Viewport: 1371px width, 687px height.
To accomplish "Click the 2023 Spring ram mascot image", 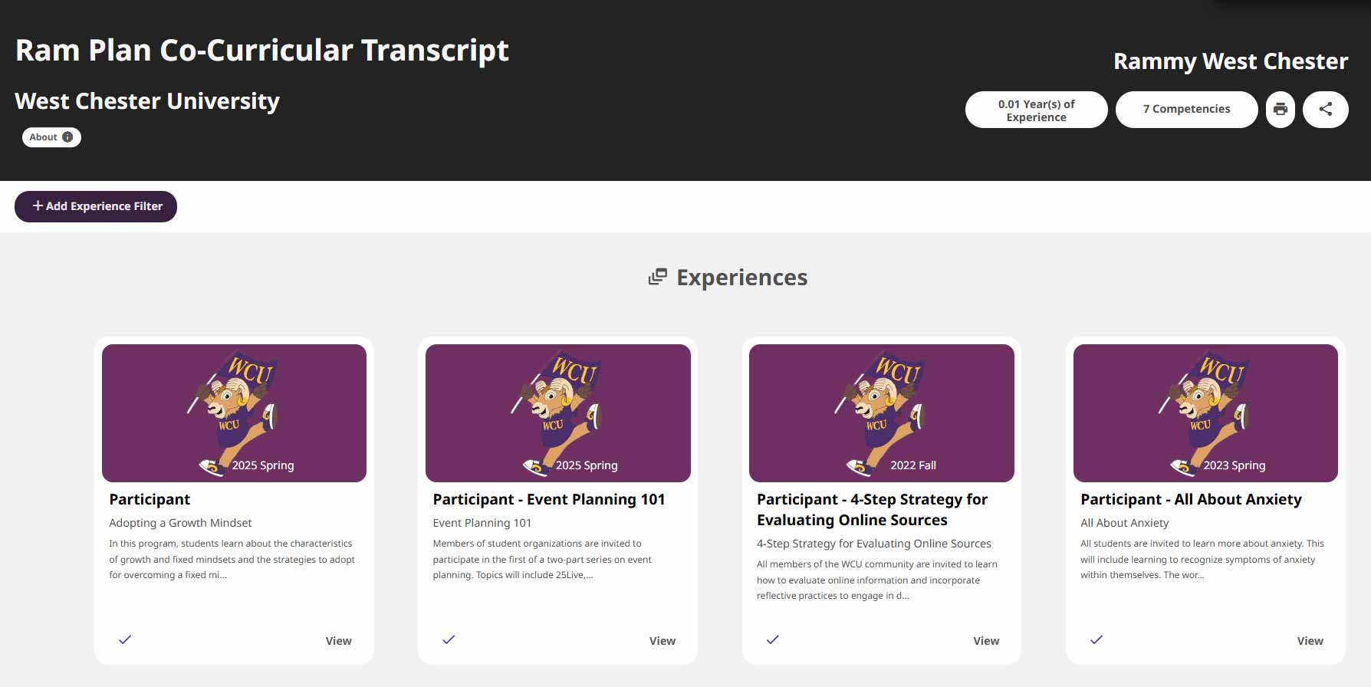I will [x=1205, y=413].
